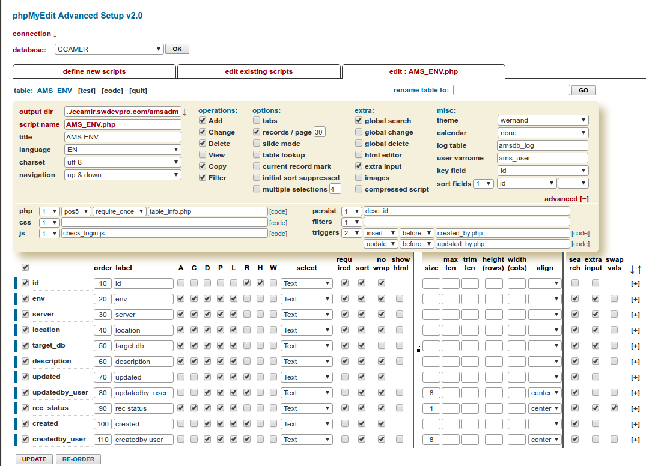The height and width of the screenshot is (466, 646).
Task: Click the down arrow in the column header
Action: tap(632, 270)
